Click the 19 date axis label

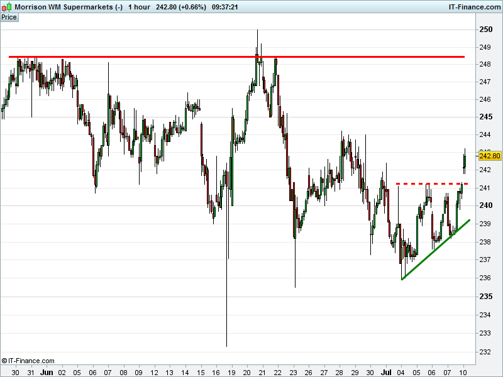(x=231, y=373)
